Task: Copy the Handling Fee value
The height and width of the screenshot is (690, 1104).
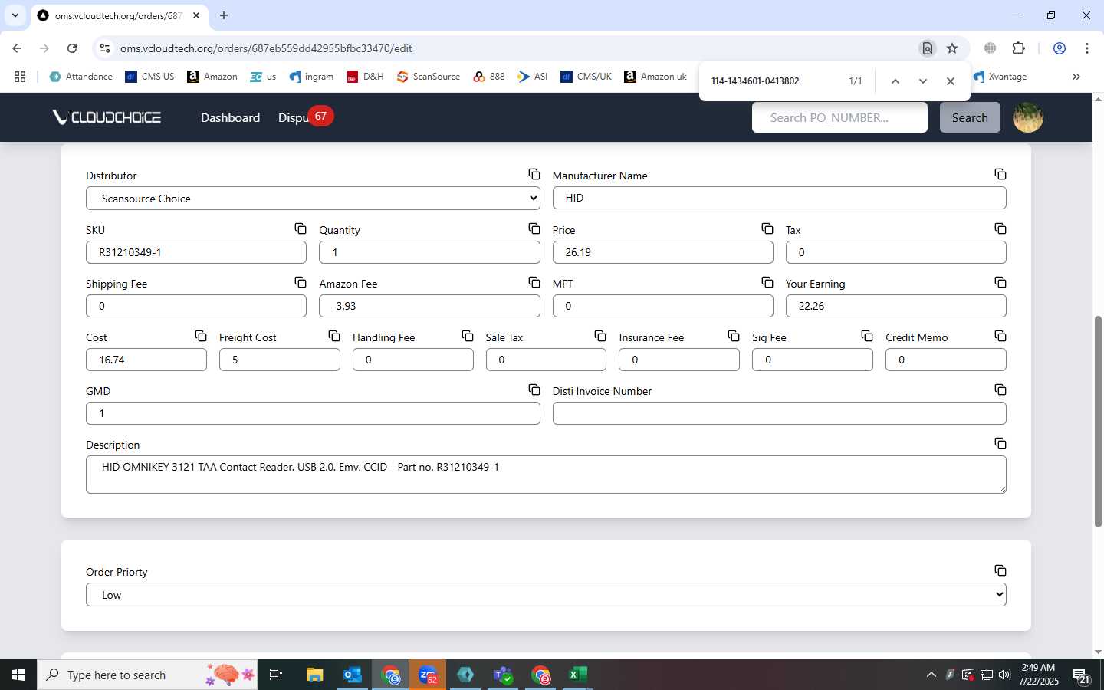Action: pyautogui.click(x=468, y=336)
